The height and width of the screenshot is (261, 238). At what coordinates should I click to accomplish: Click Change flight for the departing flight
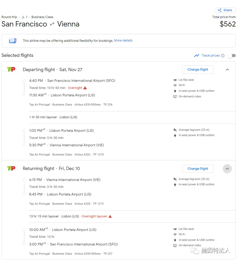[x=198, y=70]
